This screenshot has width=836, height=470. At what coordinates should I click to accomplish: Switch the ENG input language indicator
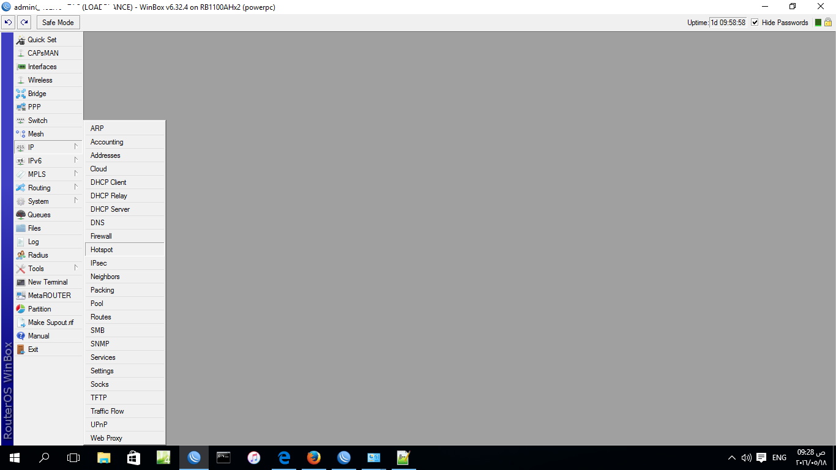click(x=779, y=458)
